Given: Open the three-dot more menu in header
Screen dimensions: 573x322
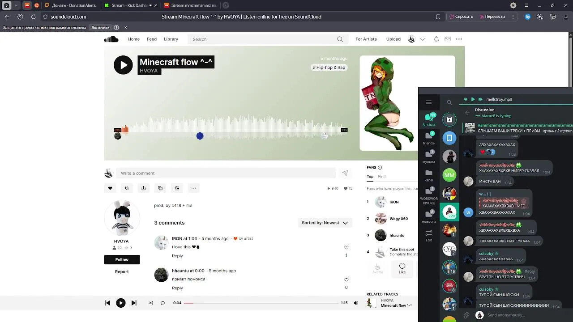Looking at the screenshot, I should (459, 39).
